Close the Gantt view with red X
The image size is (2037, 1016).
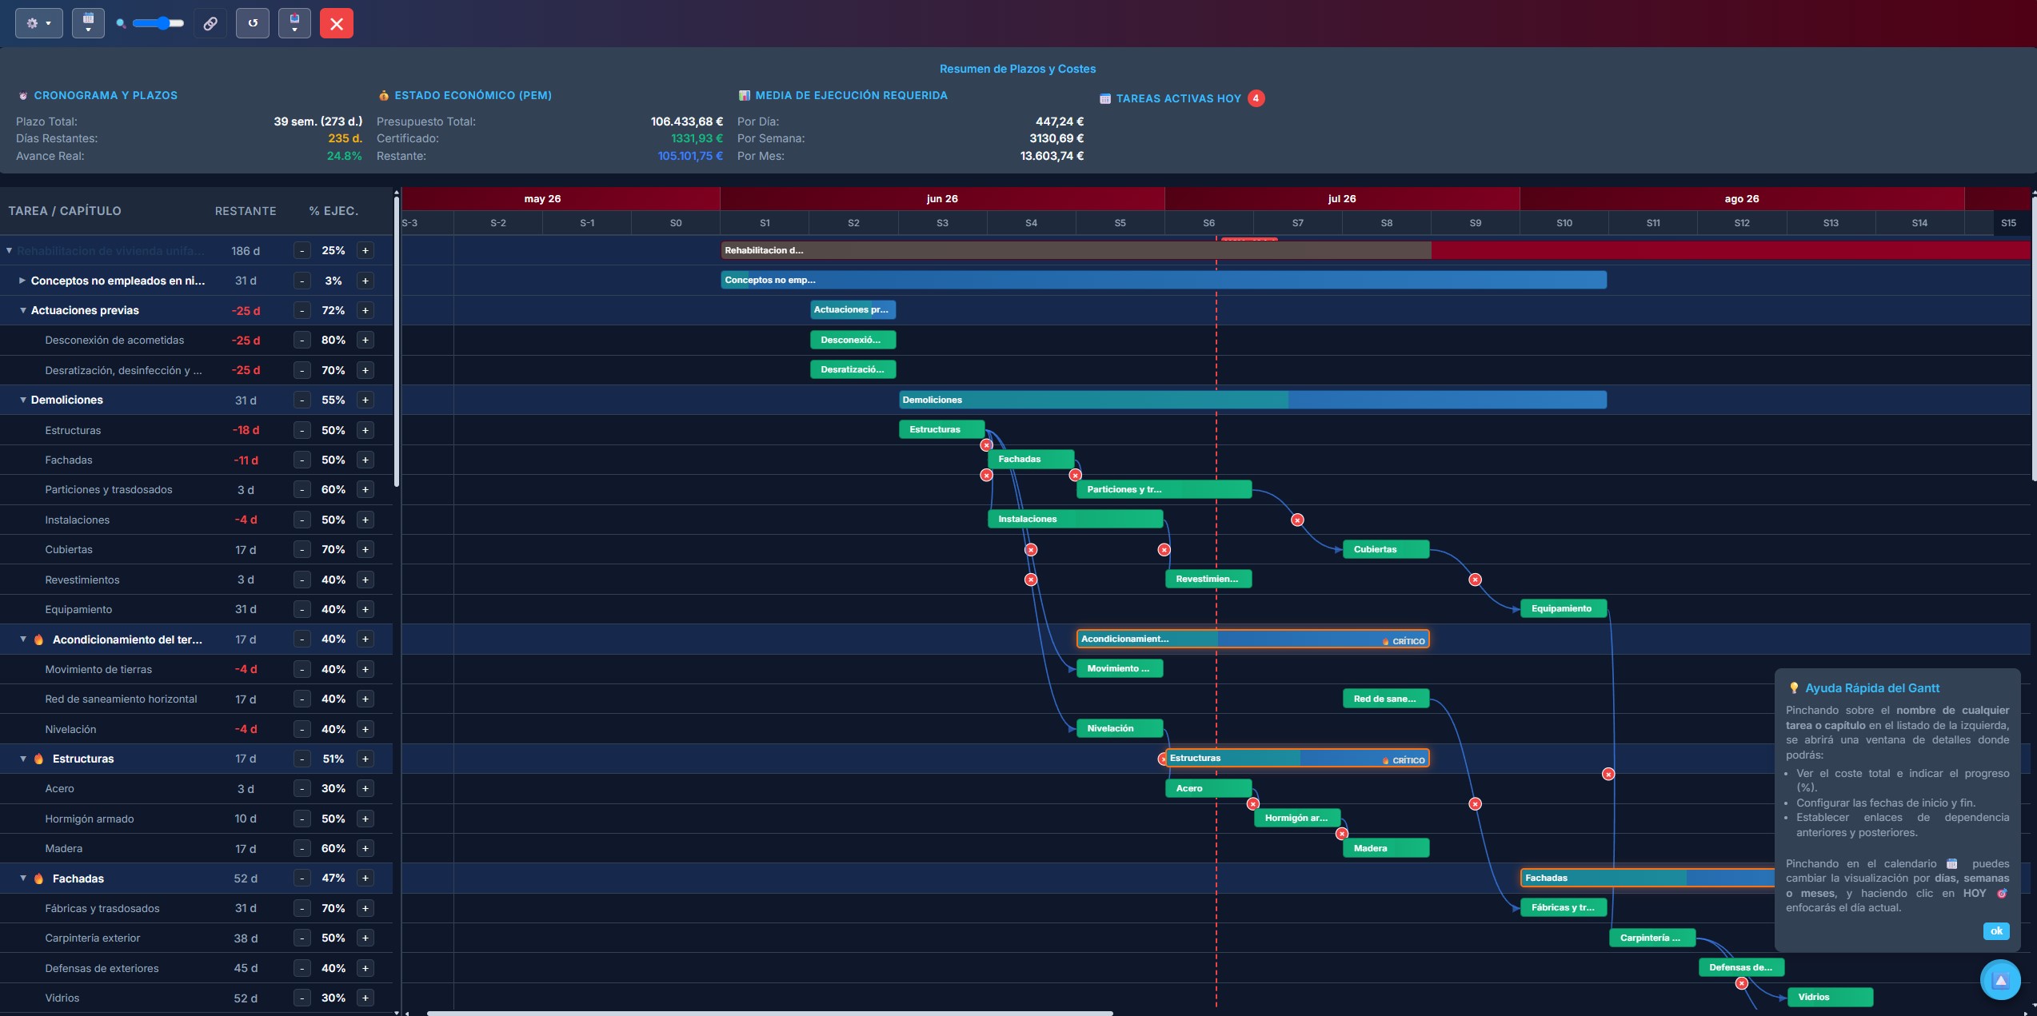pos(337,23)
